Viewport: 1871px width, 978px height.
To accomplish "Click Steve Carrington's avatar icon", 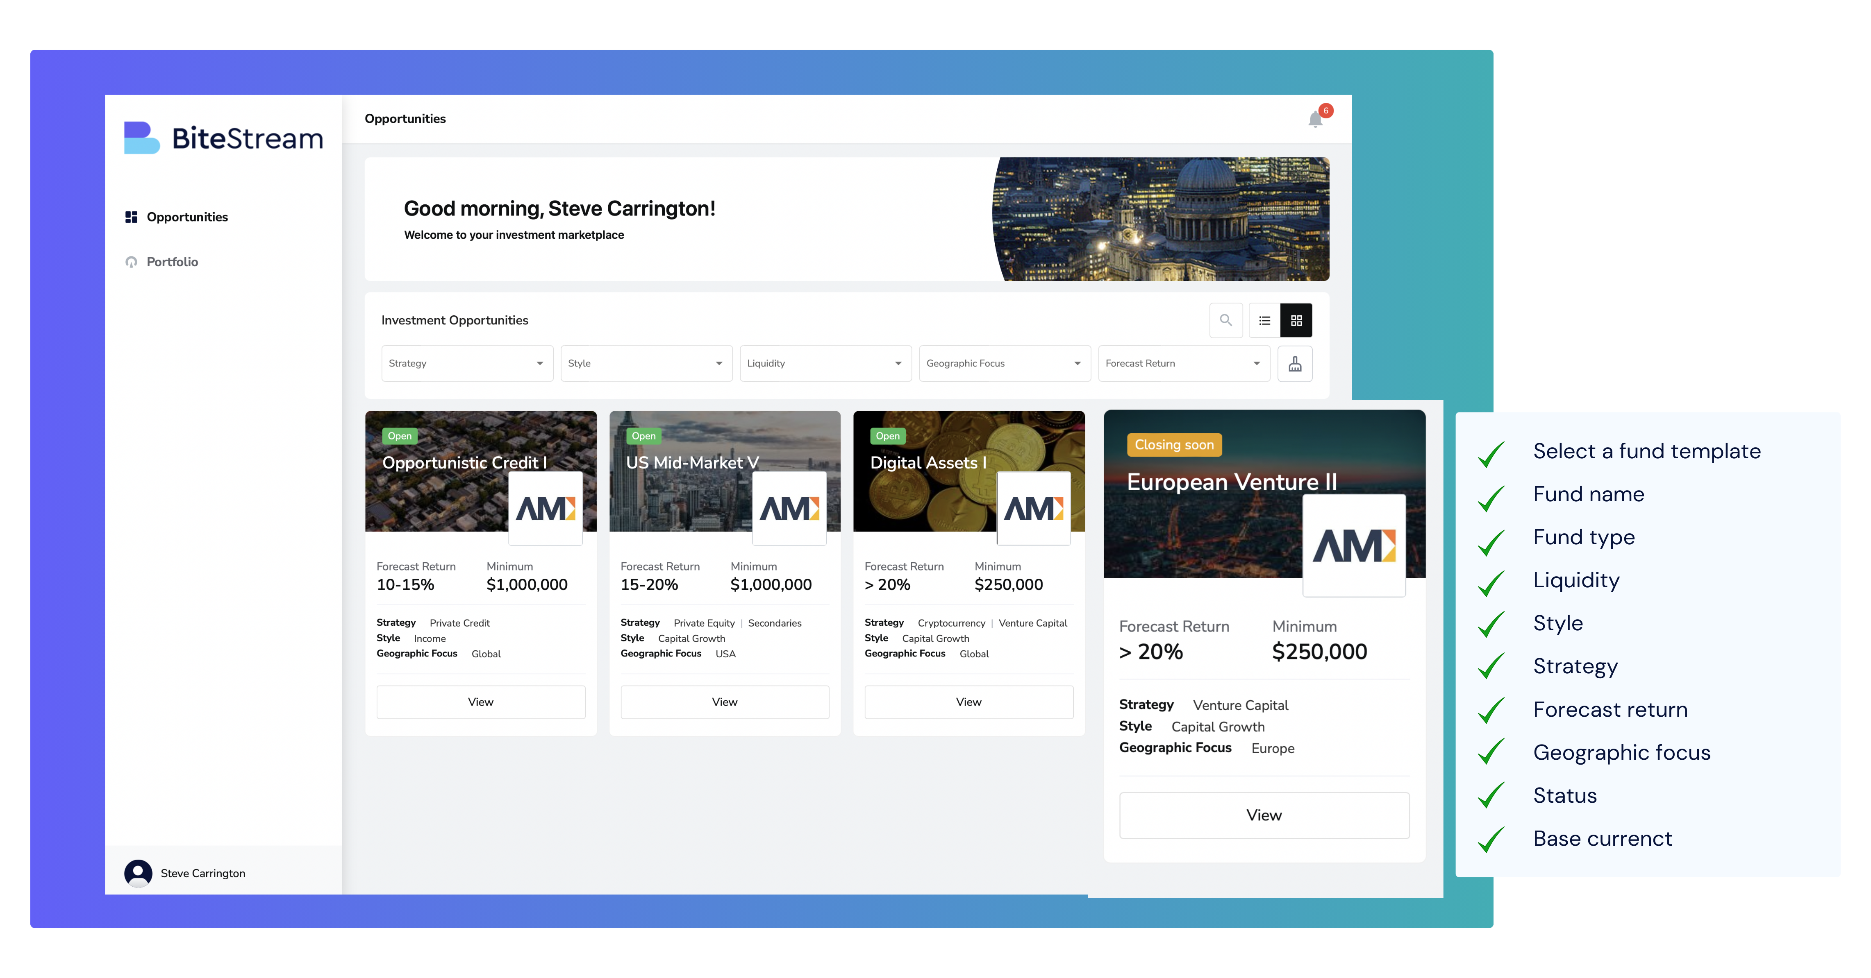I will coord(138,874).
